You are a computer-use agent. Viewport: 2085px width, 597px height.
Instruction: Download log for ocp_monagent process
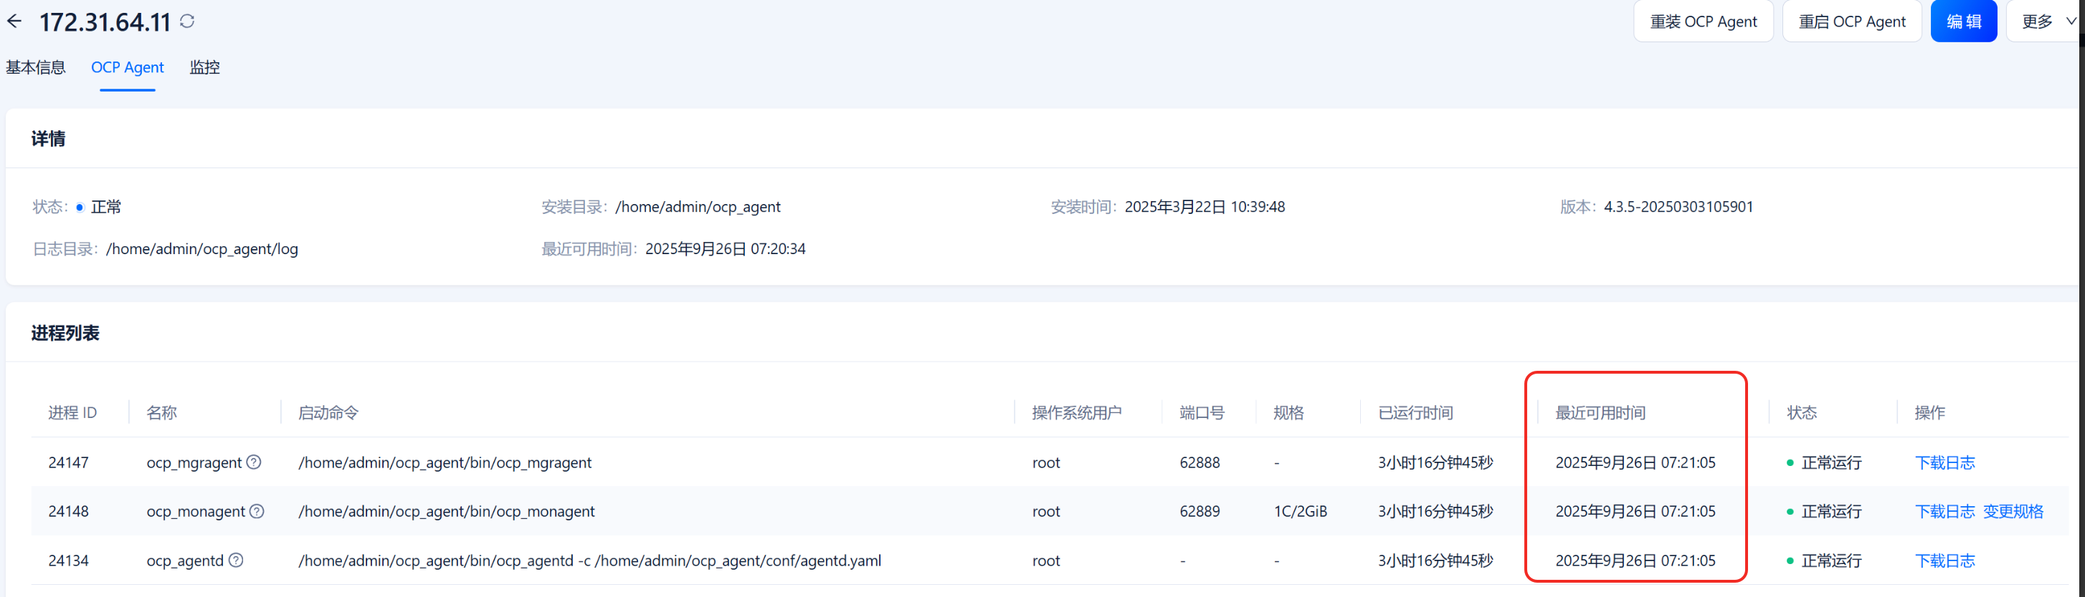(x=1945, y=511)
